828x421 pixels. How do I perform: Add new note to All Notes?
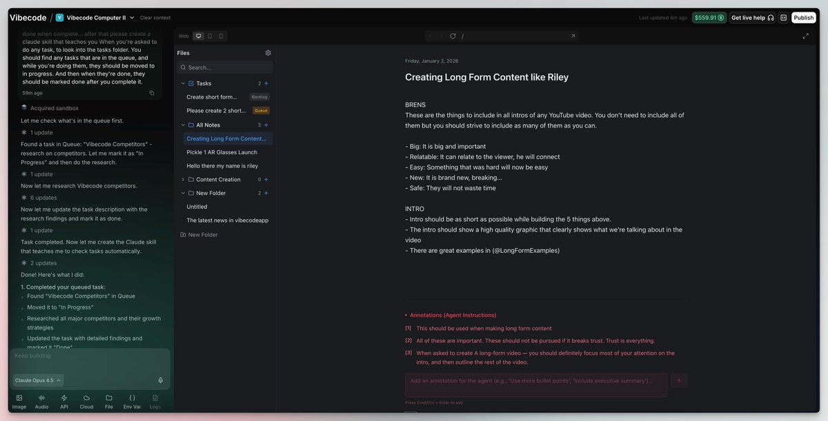pos(266,125)
